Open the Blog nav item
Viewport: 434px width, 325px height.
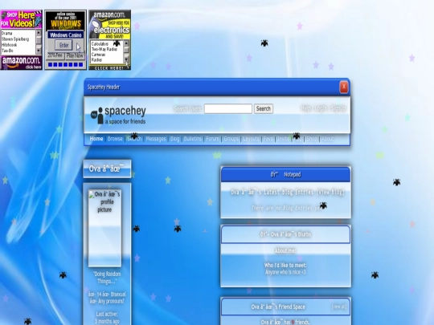(174, 139)
